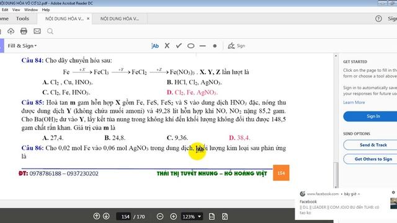The width and height of the screenshot is (397, 223).
Task: Click footer phone number 0978786188
Action: pos(45,173)
